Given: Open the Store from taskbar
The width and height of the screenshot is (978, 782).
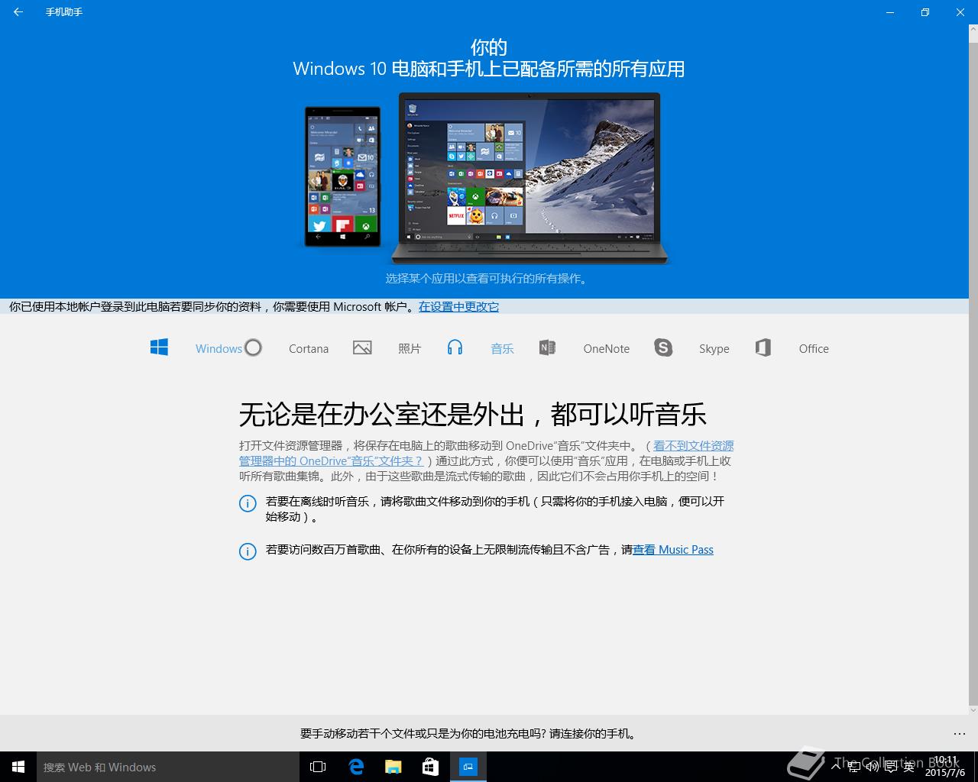Looking at the screenshot, I should (430, 767).
